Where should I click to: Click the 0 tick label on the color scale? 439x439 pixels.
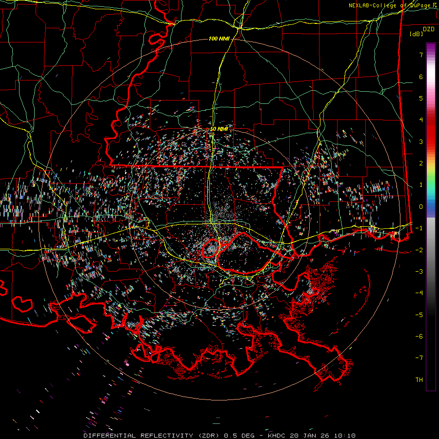(x=421, y=207)
